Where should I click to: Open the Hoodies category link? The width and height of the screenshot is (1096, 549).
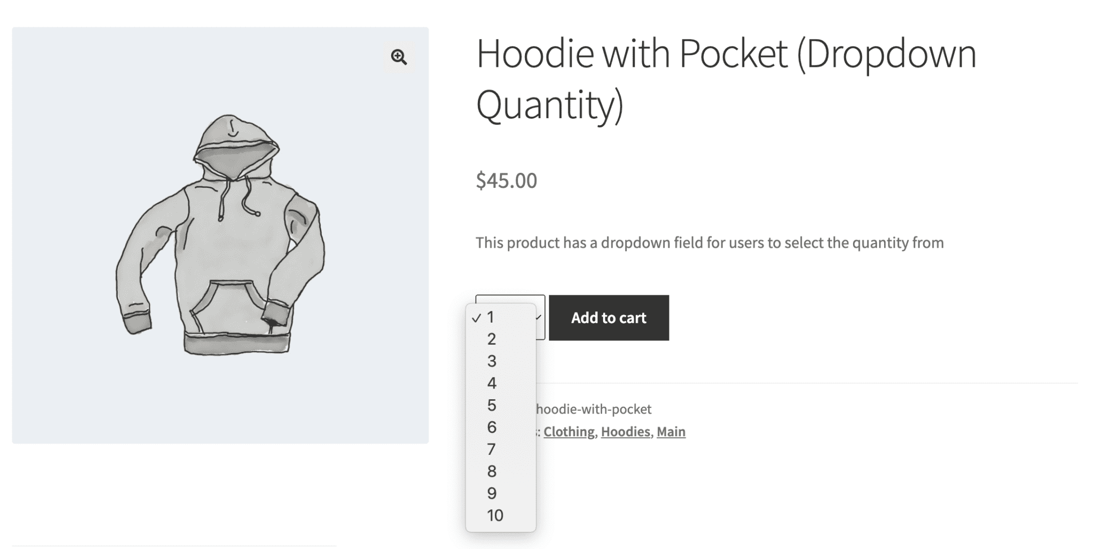(x=625, y=431)
